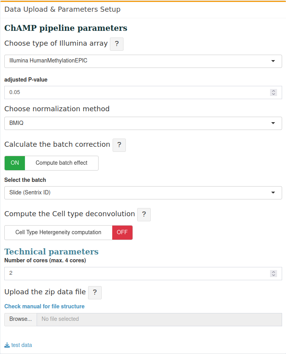Decrease adjusted P-value with down arrow

tap(274, 94)
